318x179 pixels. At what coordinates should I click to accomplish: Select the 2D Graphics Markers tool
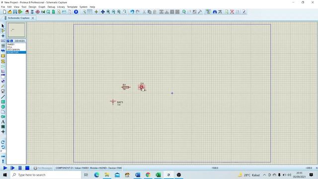pos(3,132)
